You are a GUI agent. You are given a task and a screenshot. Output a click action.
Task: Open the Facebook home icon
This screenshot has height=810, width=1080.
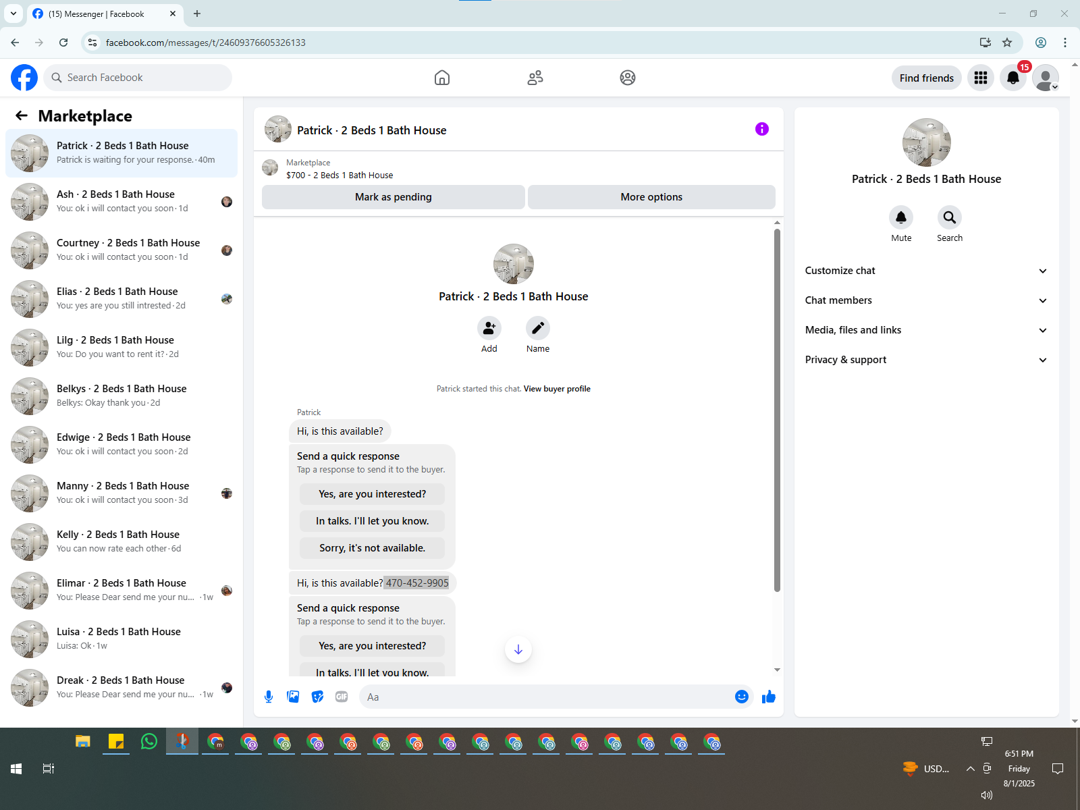tap(442, 78)
